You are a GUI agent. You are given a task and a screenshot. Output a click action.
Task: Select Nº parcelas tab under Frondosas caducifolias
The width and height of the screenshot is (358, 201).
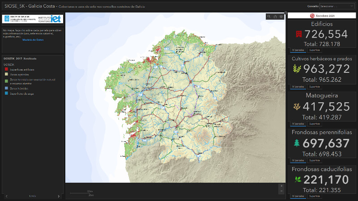[x=298, y=196]
